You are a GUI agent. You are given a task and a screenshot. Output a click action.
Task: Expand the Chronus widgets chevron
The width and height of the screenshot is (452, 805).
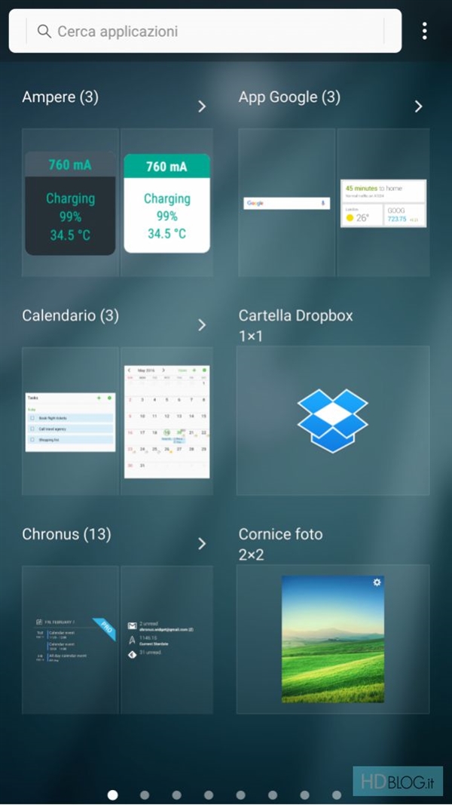(201, 543)
